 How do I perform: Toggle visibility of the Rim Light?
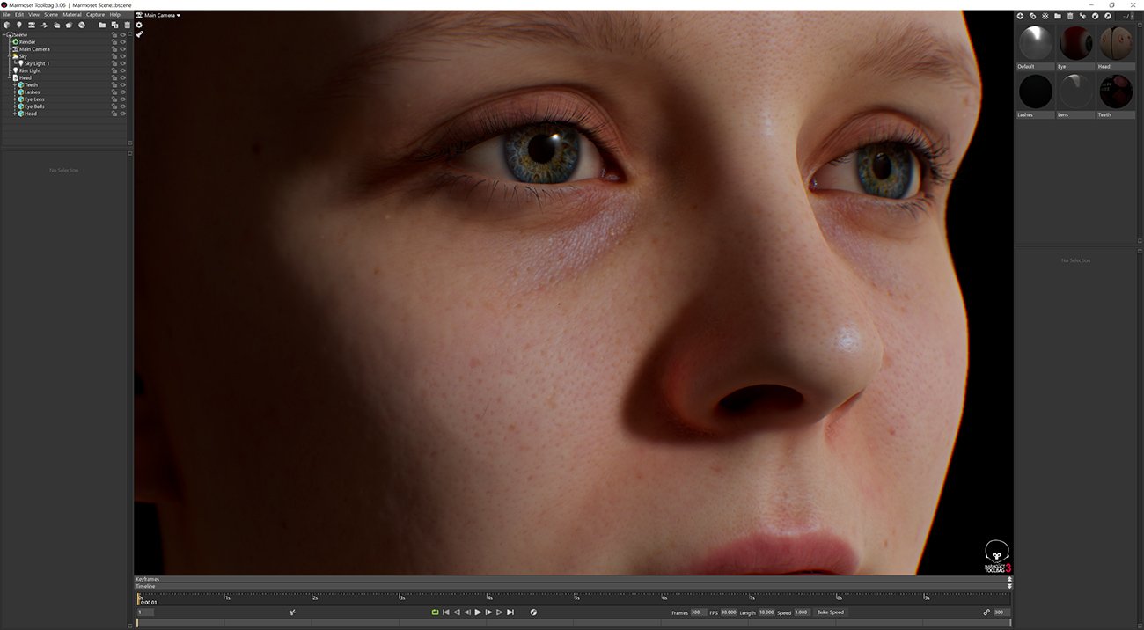point(123,70)
